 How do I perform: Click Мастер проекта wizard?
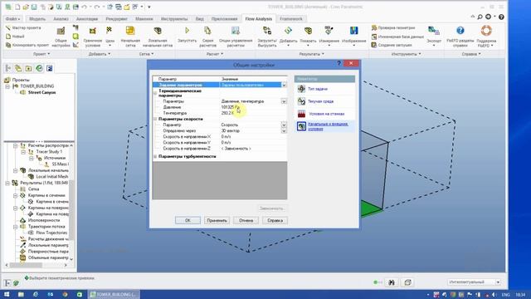(23, 27)
